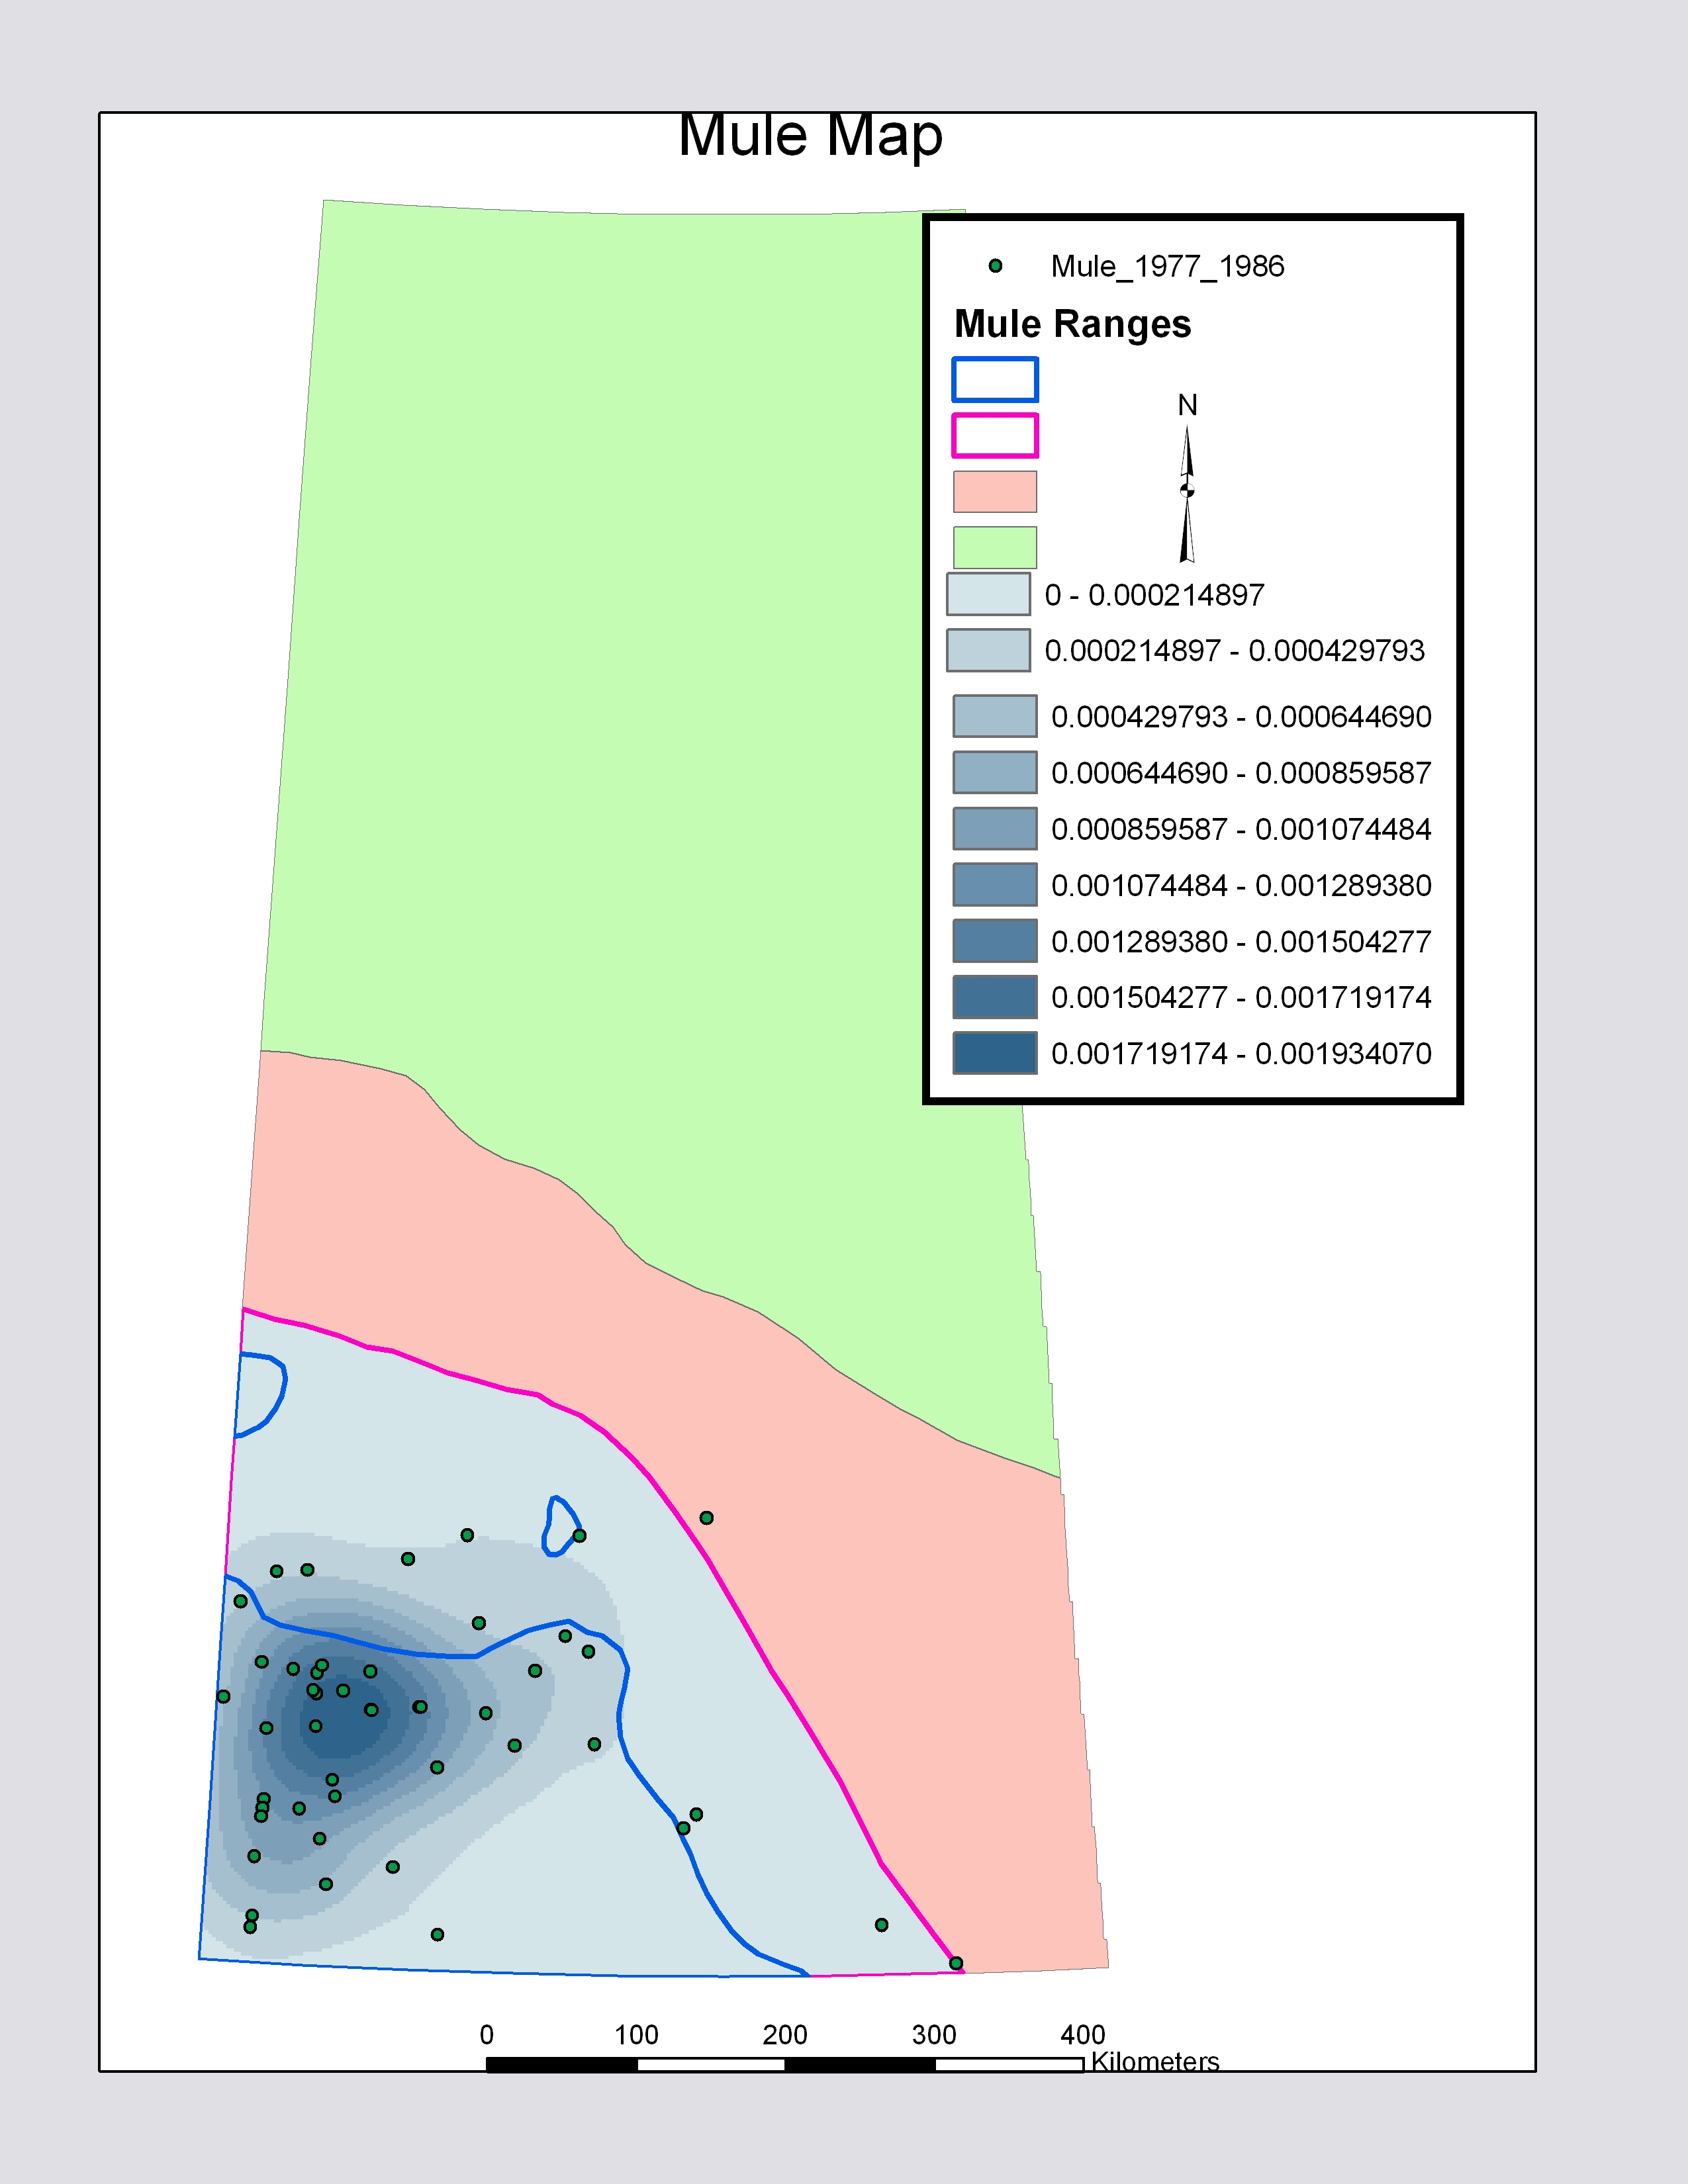Click the Mule_1977_1986 legend label
1688x2184 pixels.
[x=1167, y=266]
